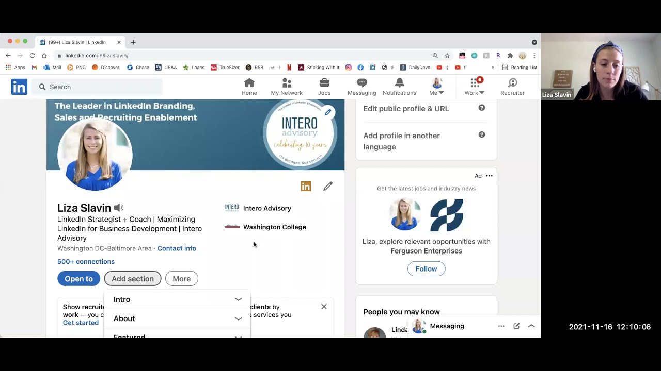Open My Network page
The height and width of the screenshot is (371, 661).
coord(287,87)
